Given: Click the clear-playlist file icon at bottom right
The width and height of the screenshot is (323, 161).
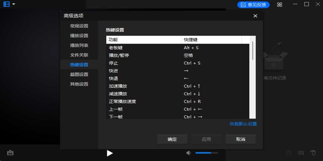Looking at the screenshot, I should [x=289, y=153].
